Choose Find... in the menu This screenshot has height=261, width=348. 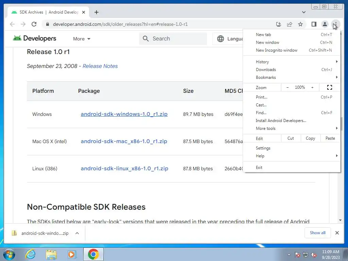click(x=292, y=113)
